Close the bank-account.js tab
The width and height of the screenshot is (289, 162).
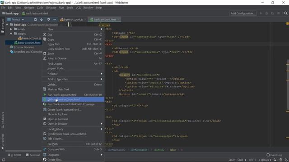click(85, 19)
